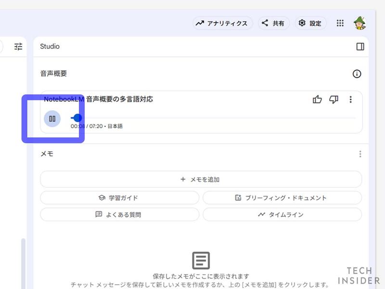Open the source filter options icon
This screenshot has width=385, height=289.
click(18, 47)
